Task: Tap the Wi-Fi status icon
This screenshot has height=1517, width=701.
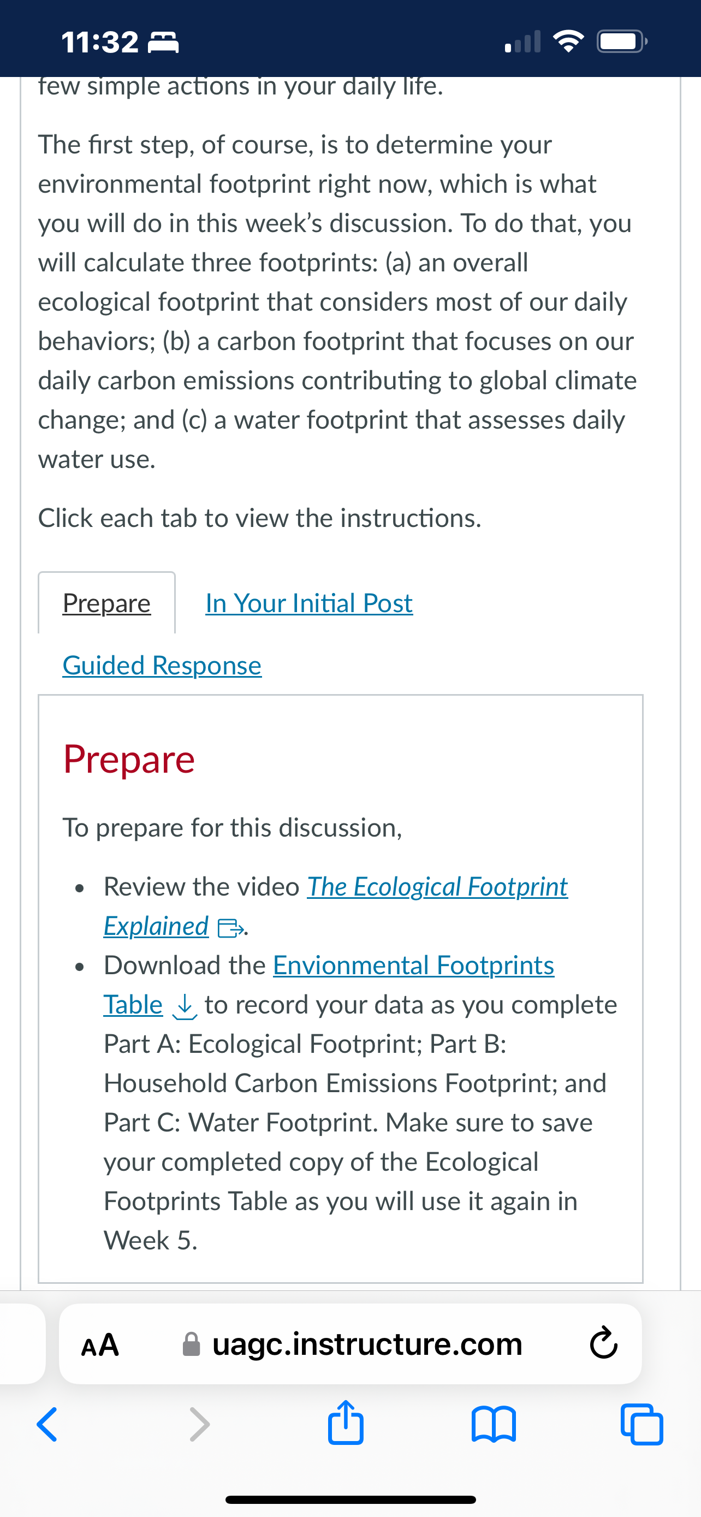Action: (x=568, y=41)
